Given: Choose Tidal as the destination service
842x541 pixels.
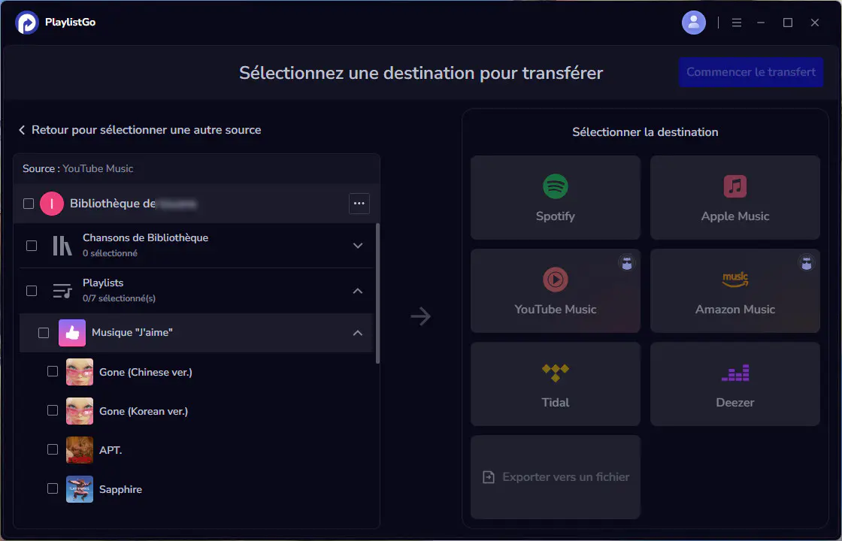Looking at the screenshot, I should click(x=555, y=383).
